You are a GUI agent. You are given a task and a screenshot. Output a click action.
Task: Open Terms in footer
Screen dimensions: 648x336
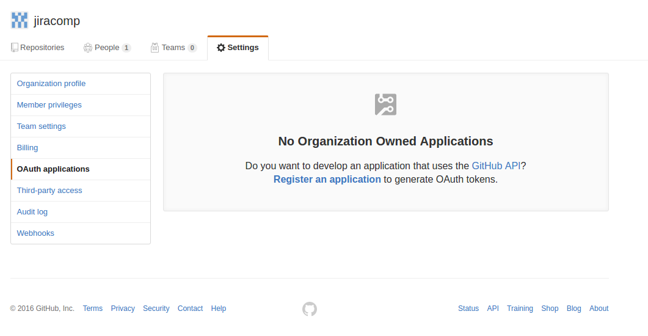(93, 309)
